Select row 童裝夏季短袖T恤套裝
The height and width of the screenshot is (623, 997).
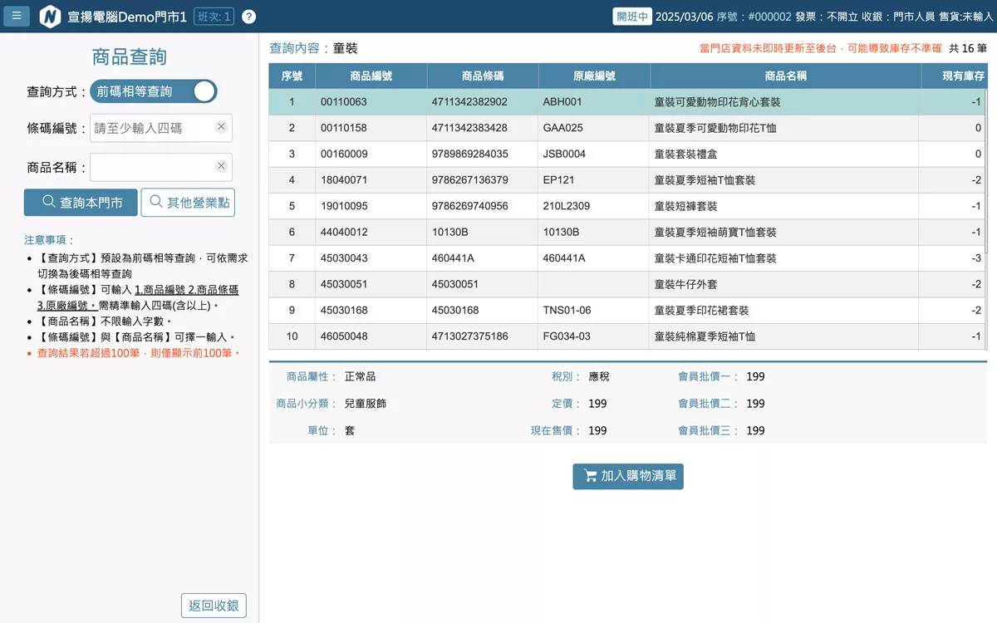(x=627, y=180)
